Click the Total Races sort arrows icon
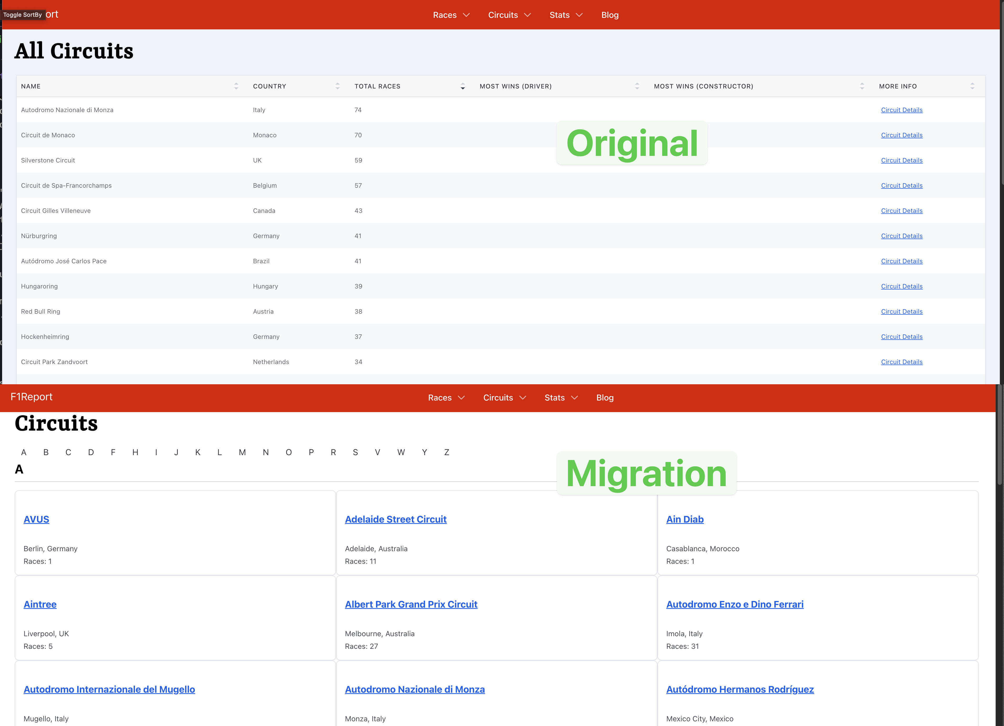Viewport: 1004px width, 726px height. click(463, 86)
